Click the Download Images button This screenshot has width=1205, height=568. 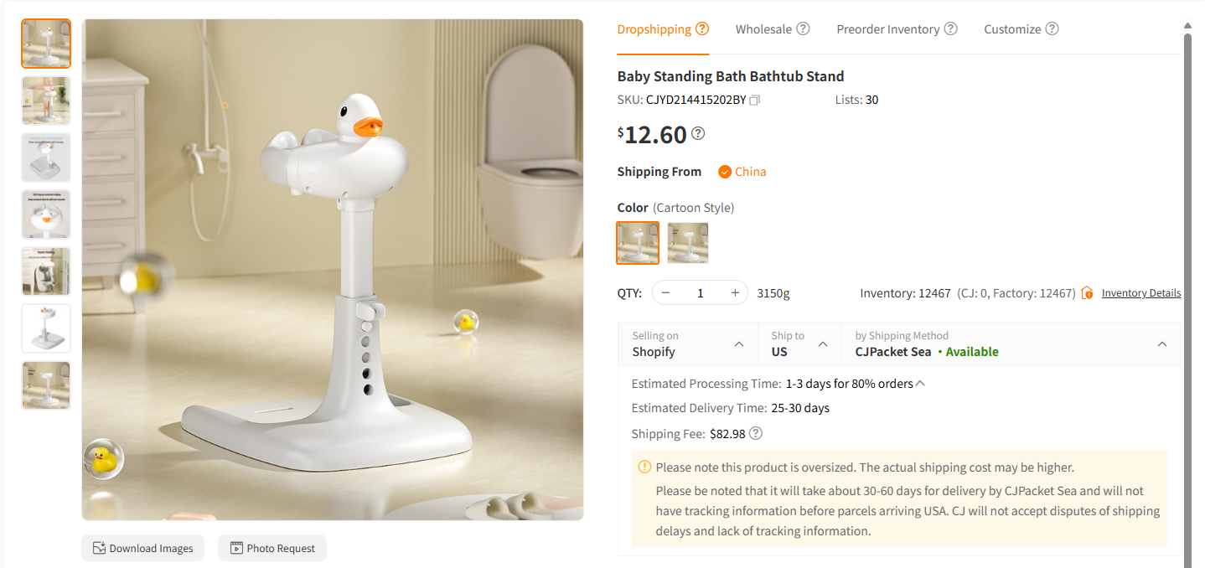[142, 548]
